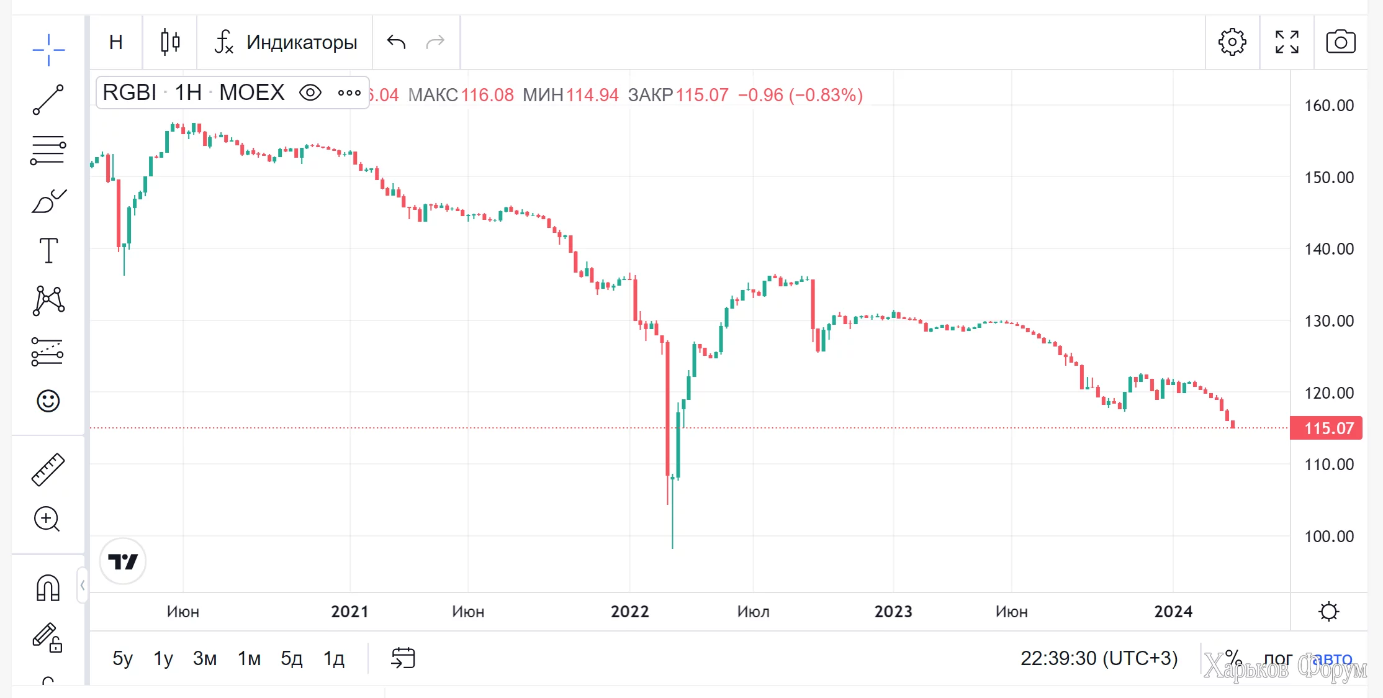The height and width of the screenshot is (698, 1383).
Task: Toggle logarithmic scale (лог)
Action: 1277,658
